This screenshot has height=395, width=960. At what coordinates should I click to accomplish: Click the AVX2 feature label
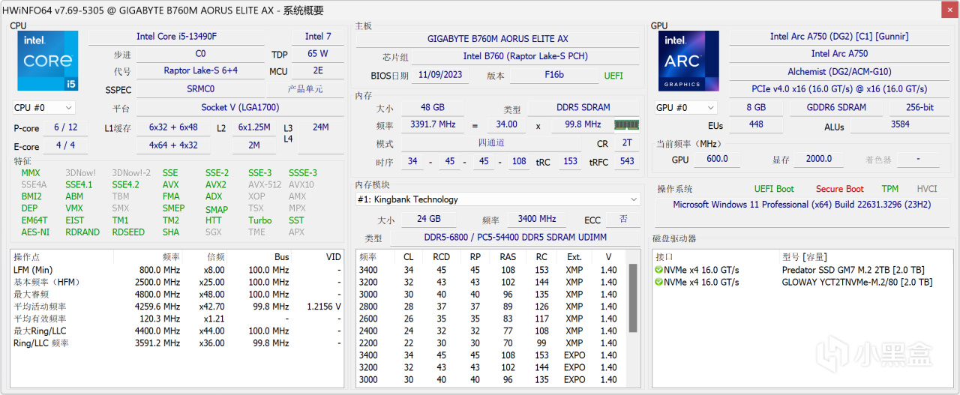(x=216, y=184)
